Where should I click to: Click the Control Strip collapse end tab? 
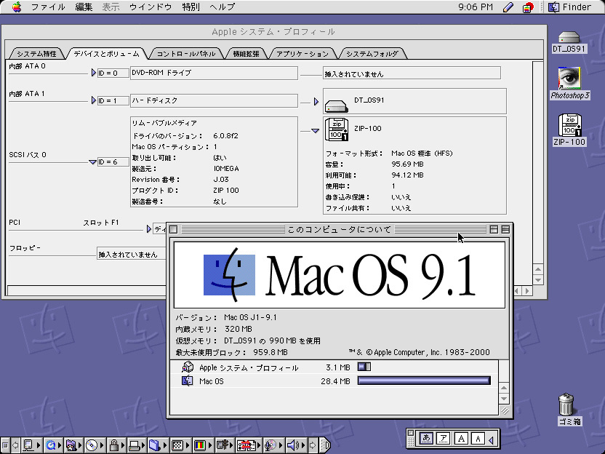click(x=326, y=445)
